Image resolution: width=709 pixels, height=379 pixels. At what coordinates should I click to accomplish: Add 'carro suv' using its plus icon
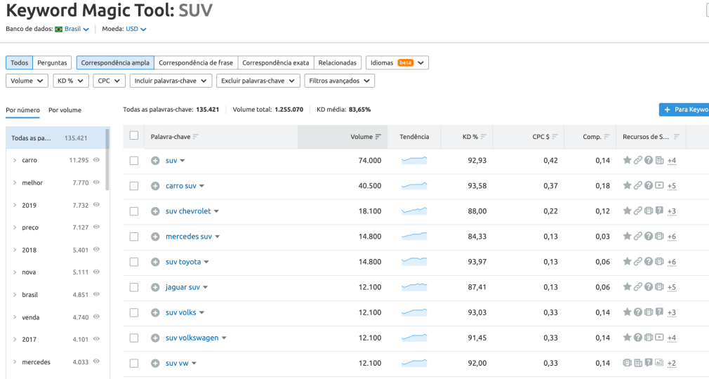[155, 186]
